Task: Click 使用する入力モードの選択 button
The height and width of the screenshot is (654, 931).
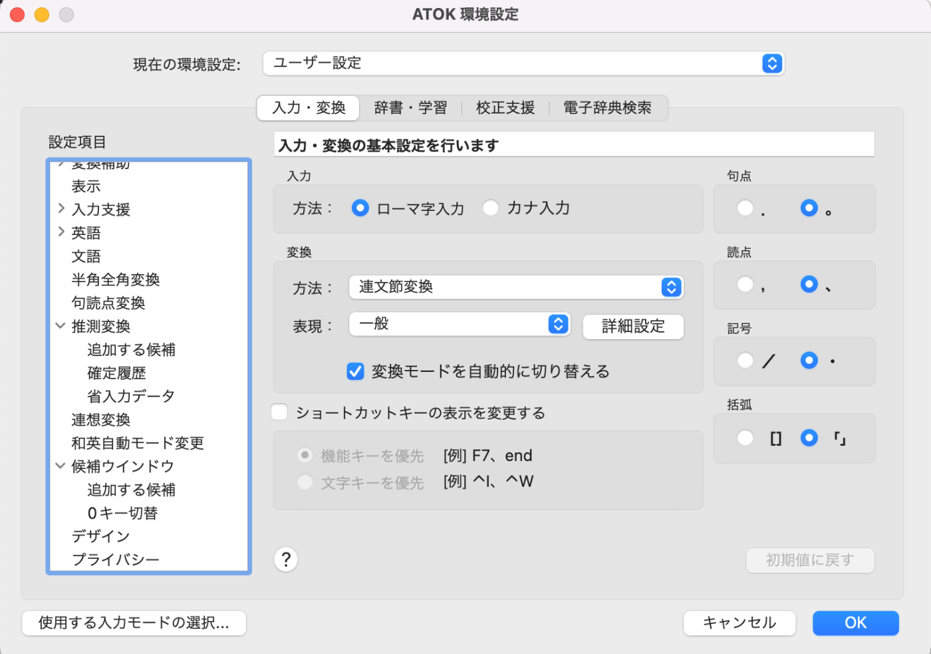Action: click(134, 623)
